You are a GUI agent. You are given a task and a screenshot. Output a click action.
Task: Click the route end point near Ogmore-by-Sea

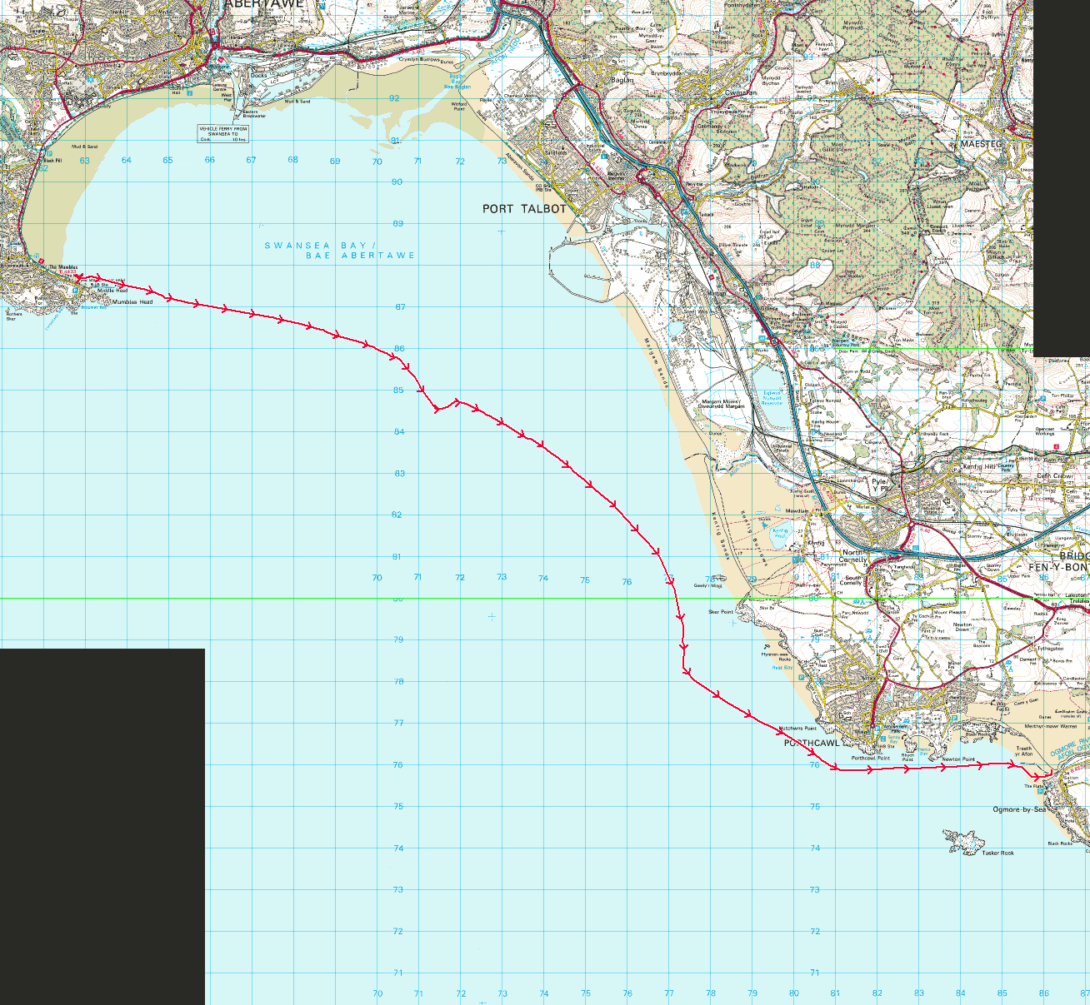coord(1052,772)
